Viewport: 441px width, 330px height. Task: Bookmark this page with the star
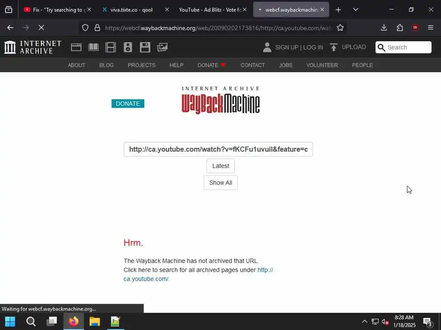coord(340,27)
